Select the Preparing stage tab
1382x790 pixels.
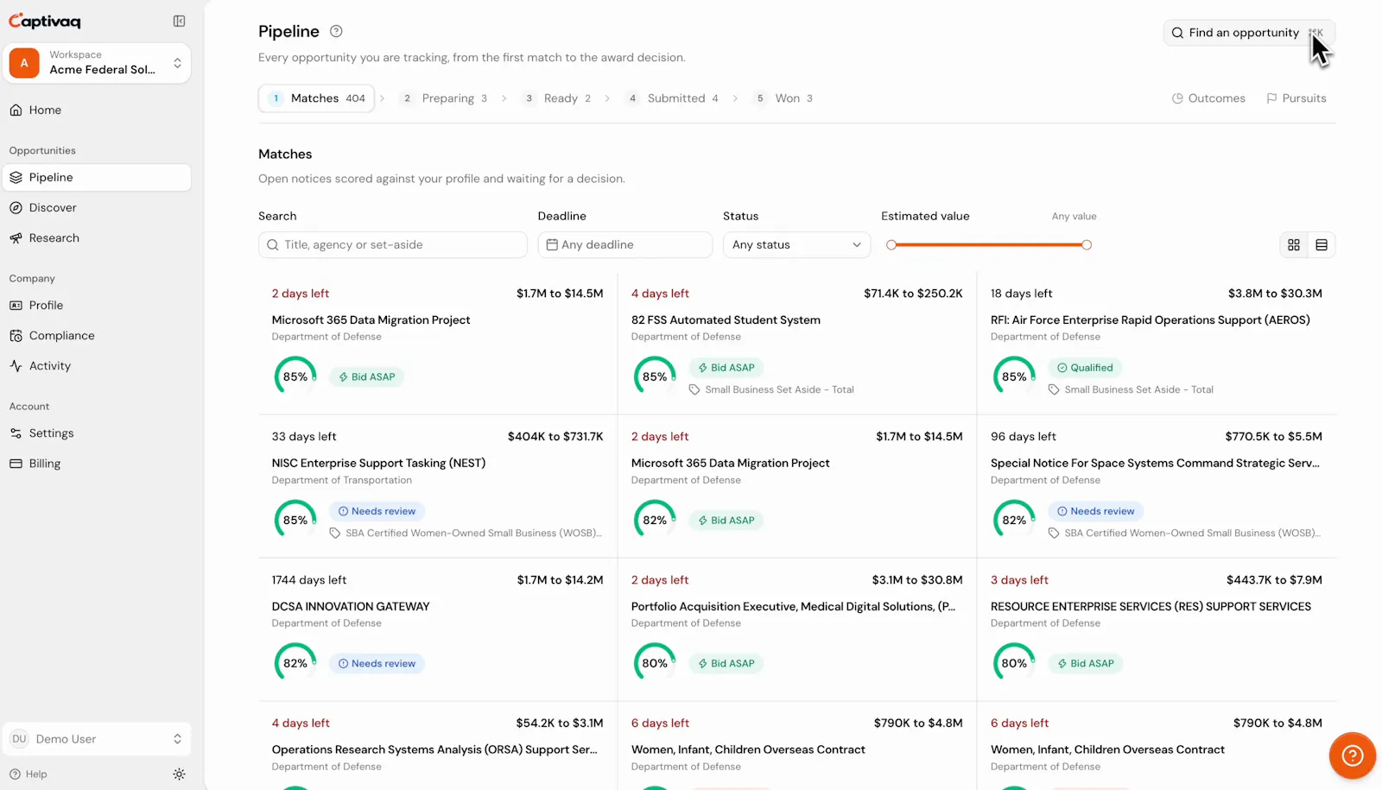click(445, 98)
